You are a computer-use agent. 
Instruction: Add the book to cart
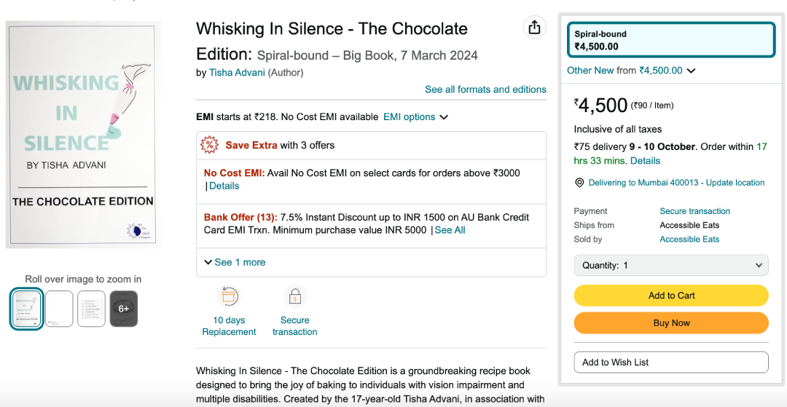671,296
